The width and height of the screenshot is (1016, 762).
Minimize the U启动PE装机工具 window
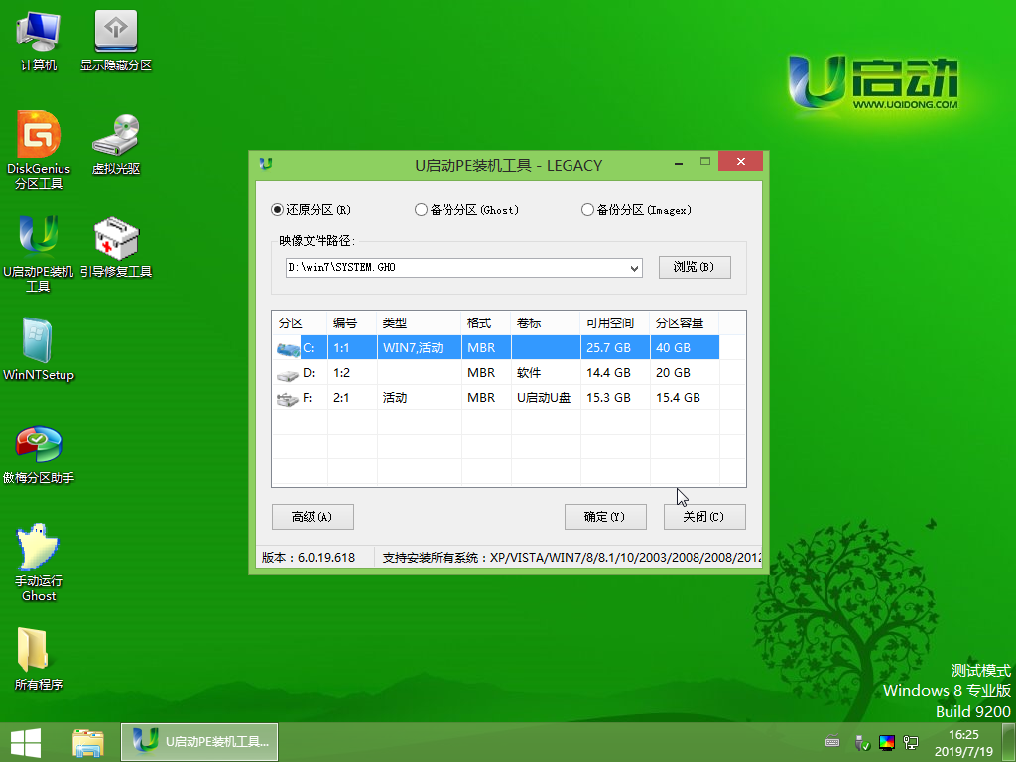(679, 162)
